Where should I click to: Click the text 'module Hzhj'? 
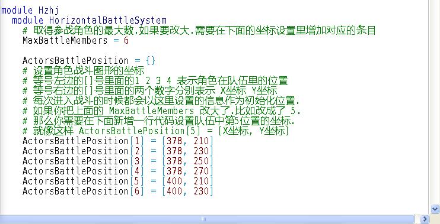click(30, 11)
